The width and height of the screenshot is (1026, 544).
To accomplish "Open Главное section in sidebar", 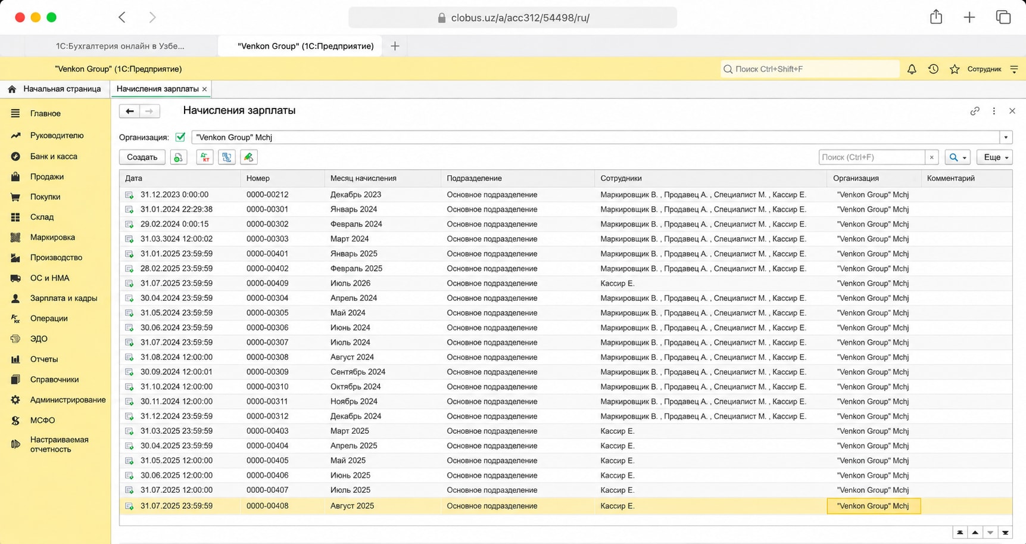I will (x=45, y=113).
